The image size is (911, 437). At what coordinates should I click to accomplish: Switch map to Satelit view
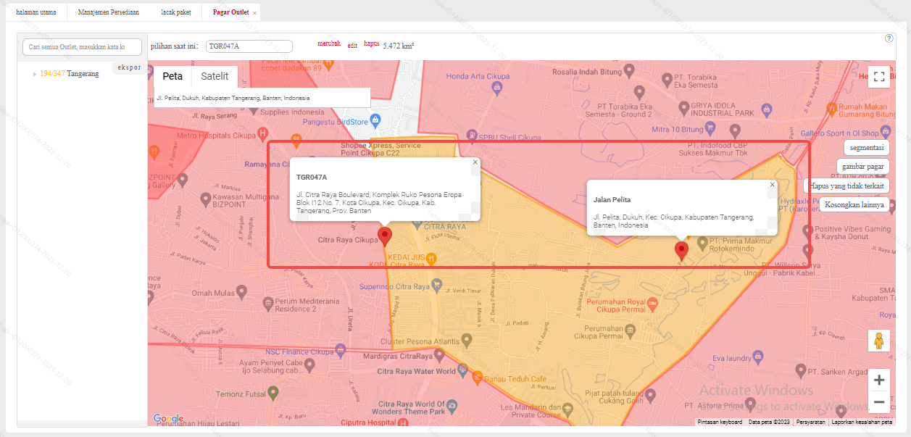pyautogui.click(x=215, y=76)
